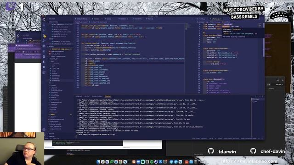294x165 pixels.
Task: Place cursor on line 'return db_user'
Action: click(x=92, y=85)
